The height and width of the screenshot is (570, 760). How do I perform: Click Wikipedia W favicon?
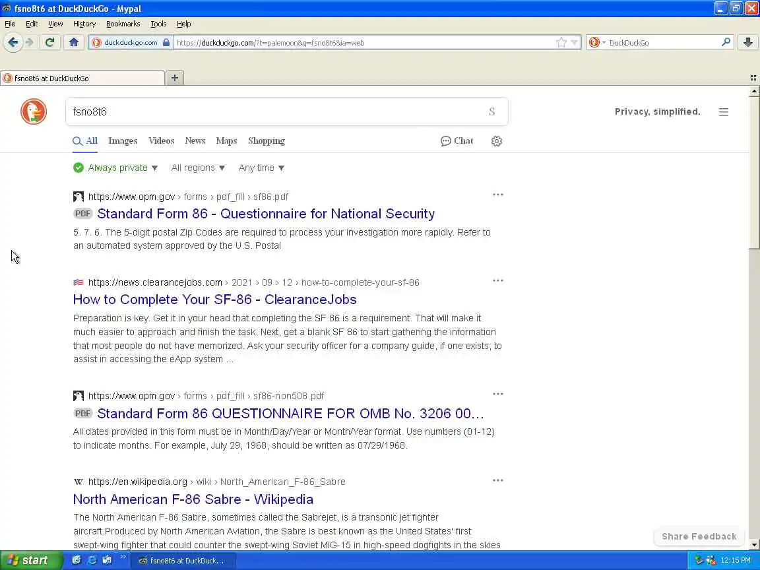[78, 482]
